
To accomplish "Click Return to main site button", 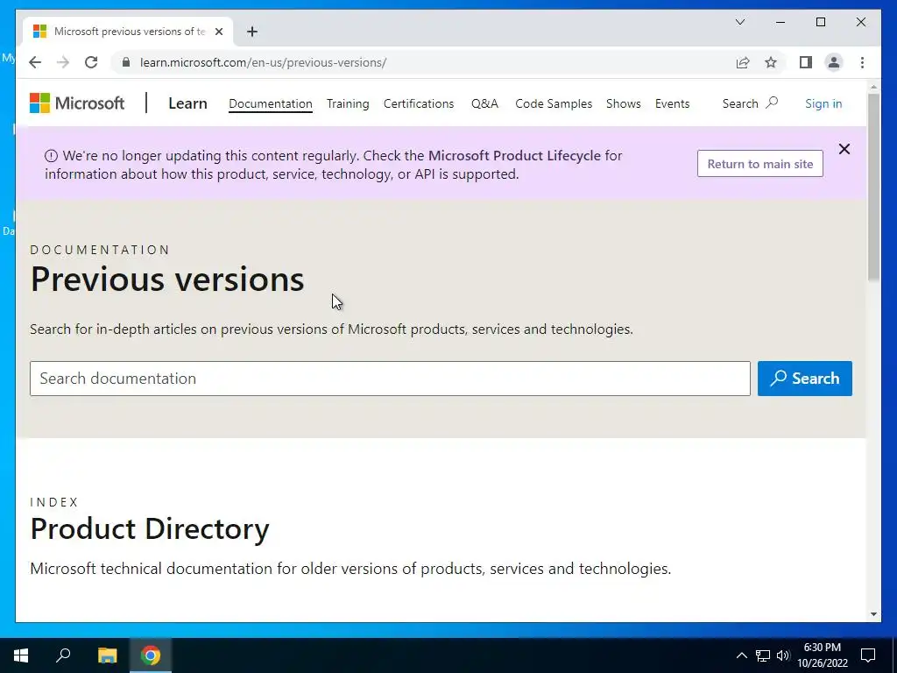I will click(759, 164).
